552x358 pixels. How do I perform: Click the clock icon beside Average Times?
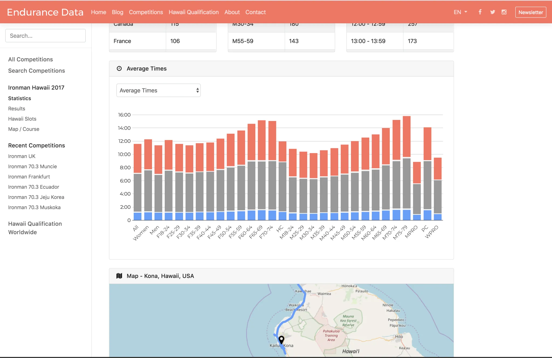[x=119, y=68]
